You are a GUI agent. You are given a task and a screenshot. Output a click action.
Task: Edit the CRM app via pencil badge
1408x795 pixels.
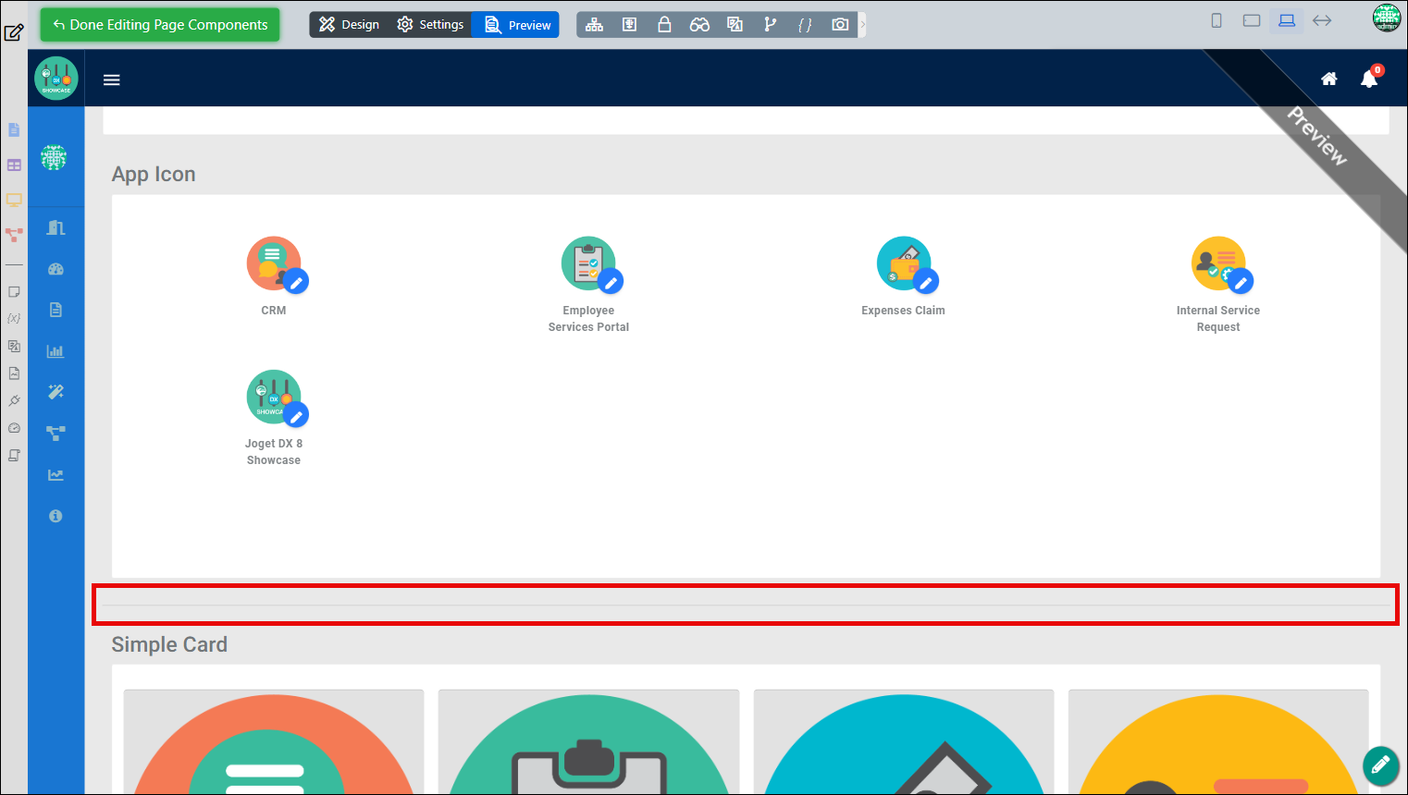coord(296,281)
